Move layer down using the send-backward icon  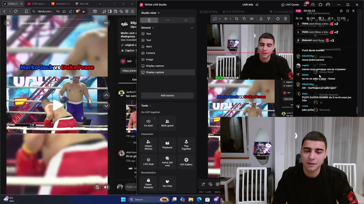(x=269, y=19)
